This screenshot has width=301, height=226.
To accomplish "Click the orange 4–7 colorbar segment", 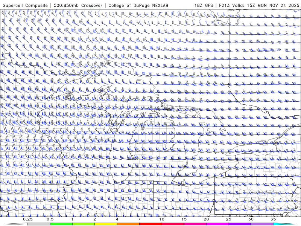I will click(x=128, y=224).
